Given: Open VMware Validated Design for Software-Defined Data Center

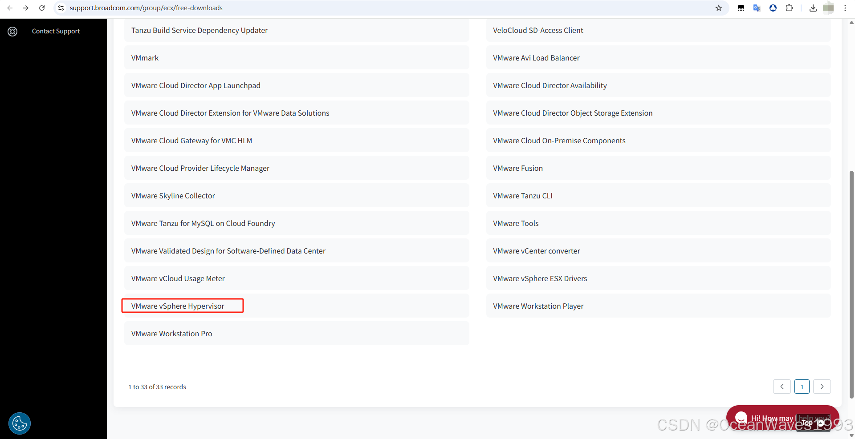Looking at the screenshot, I should 297,251.
